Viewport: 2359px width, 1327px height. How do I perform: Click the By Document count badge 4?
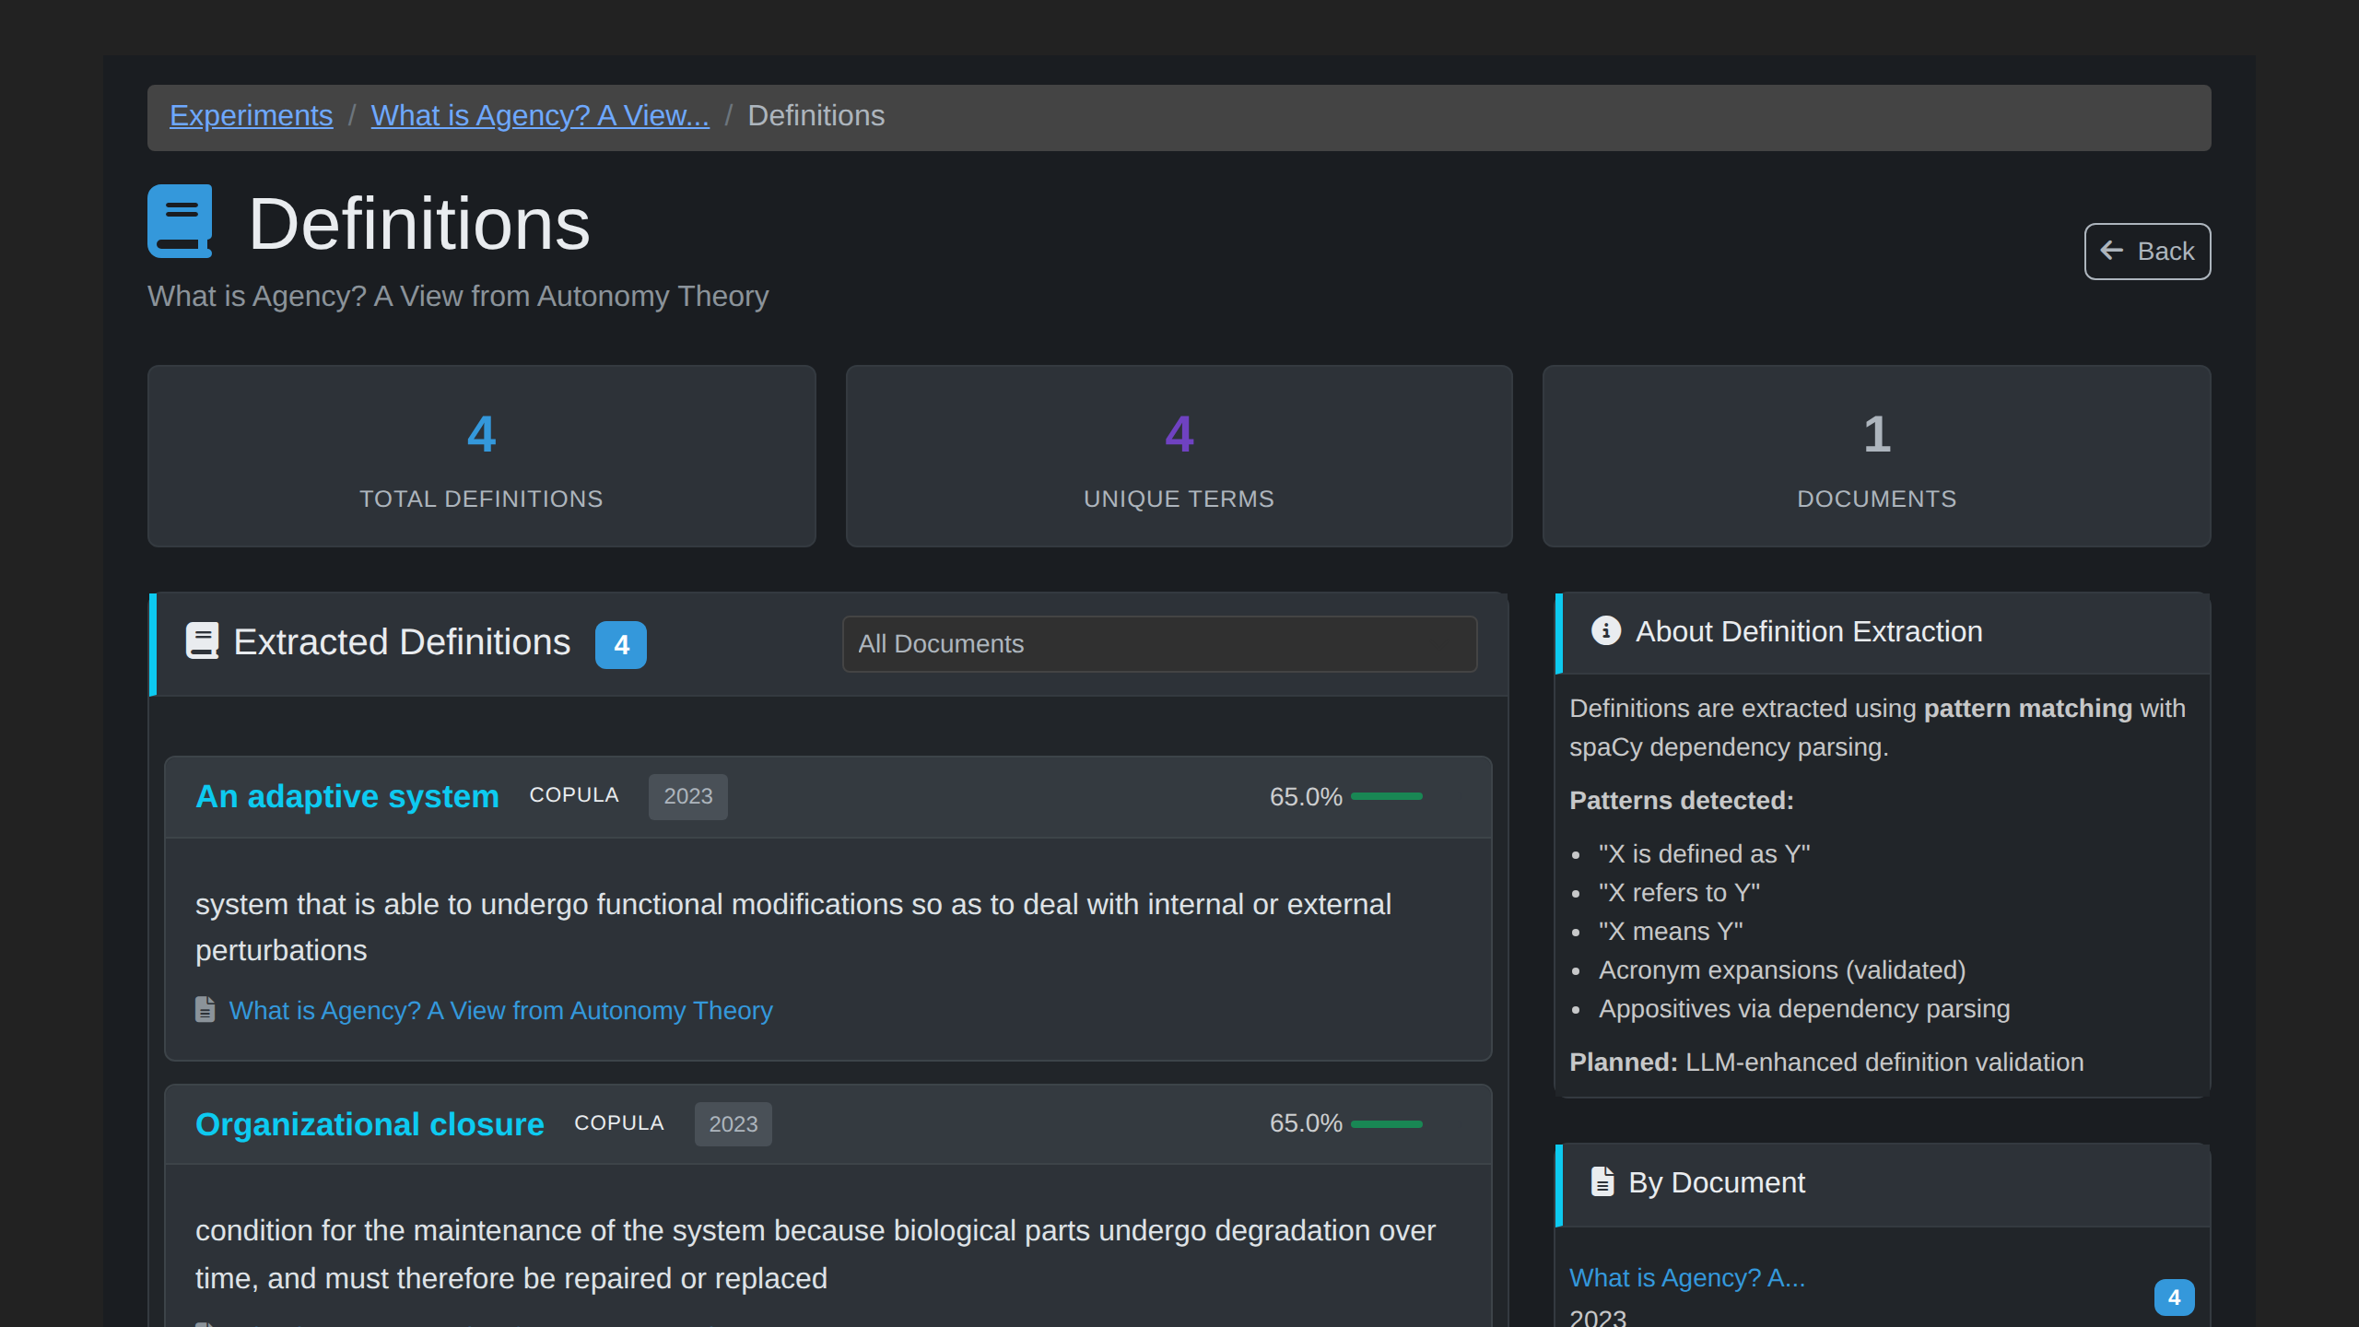pos(2174,1298)
